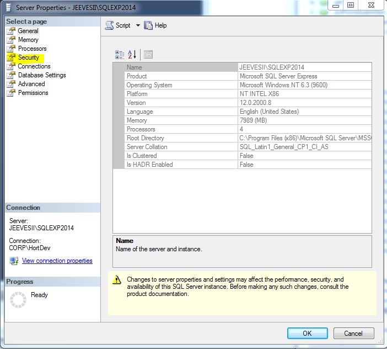The height and width of the screenshot is (349, 387).
Task: Click the Help book icon
Action: (x=148, y=25)
